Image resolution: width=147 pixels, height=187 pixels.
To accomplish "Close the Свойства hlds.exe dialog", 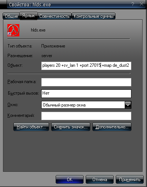I will (x=141, y=4).
